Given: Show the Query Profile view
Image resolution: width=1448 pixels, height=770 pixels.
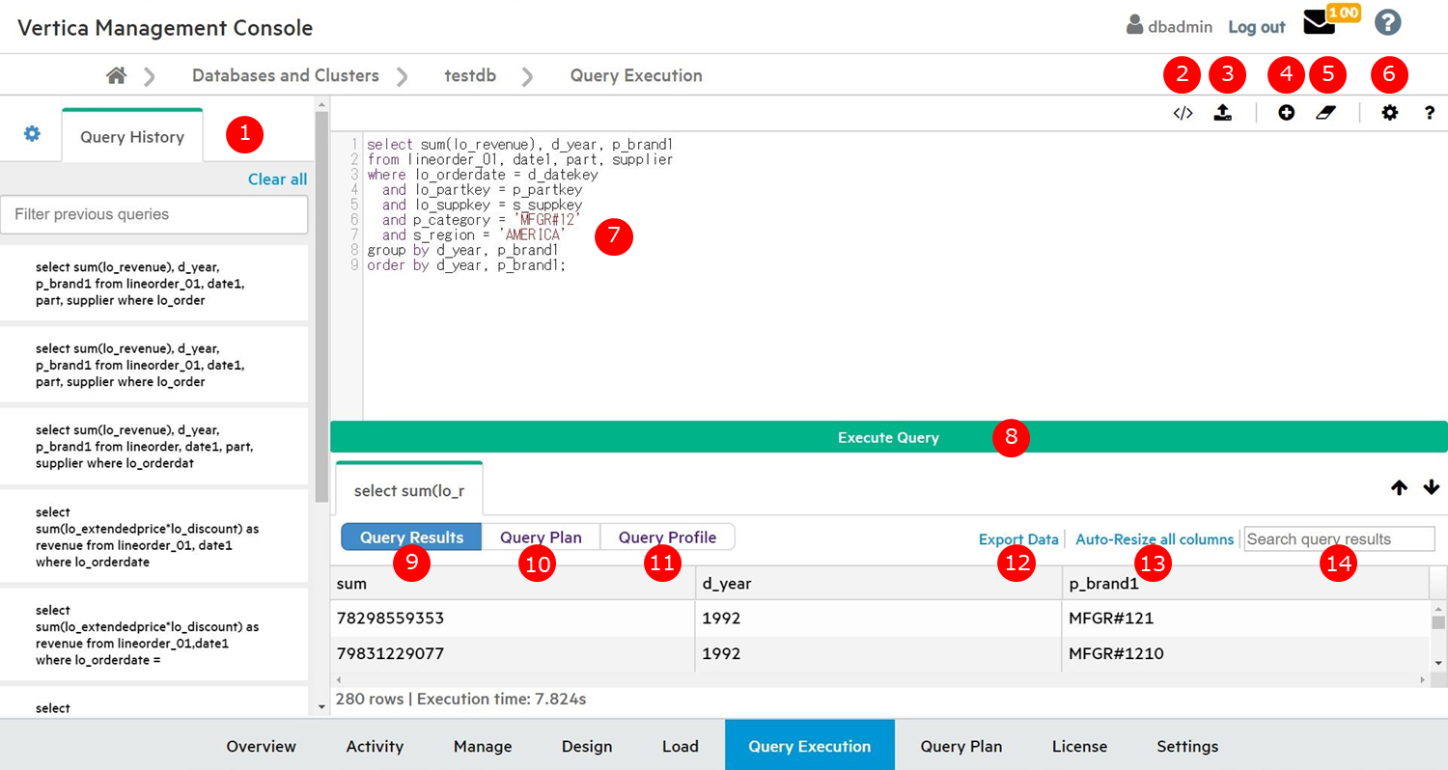Looking at the screenshot, I should [x=667, y=537].
